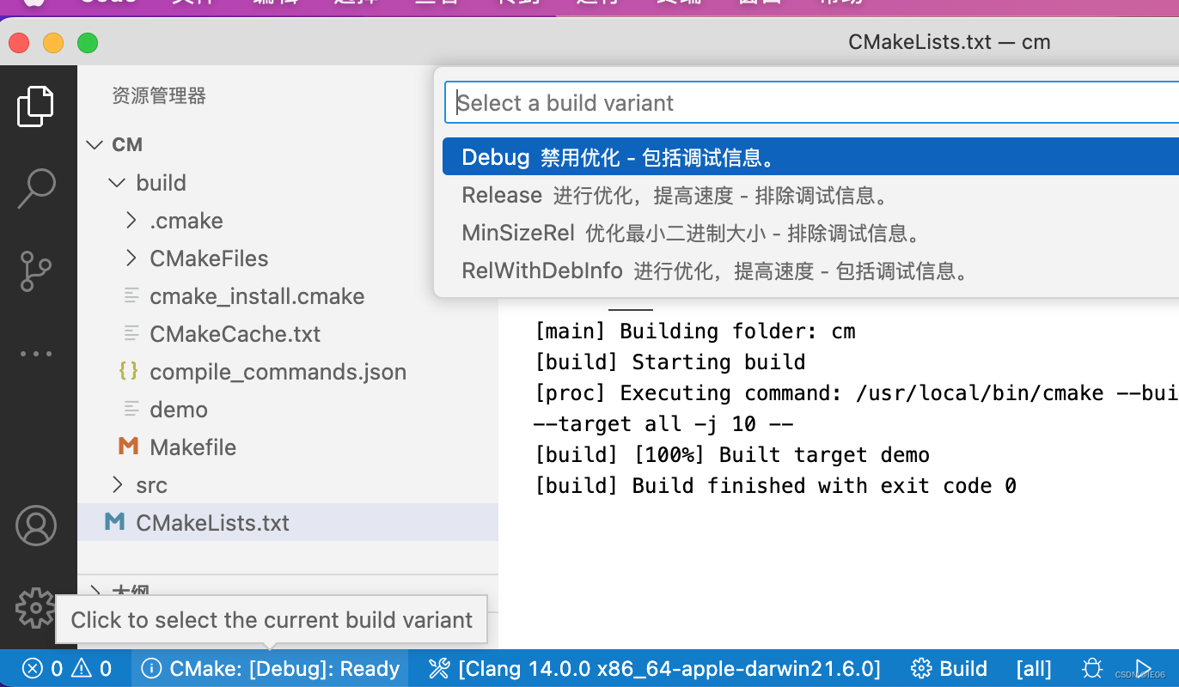Open CMakeCache.txt file
Image resolution: width=1179 pixels, height=687 pixels.
(x=235, y=333)
